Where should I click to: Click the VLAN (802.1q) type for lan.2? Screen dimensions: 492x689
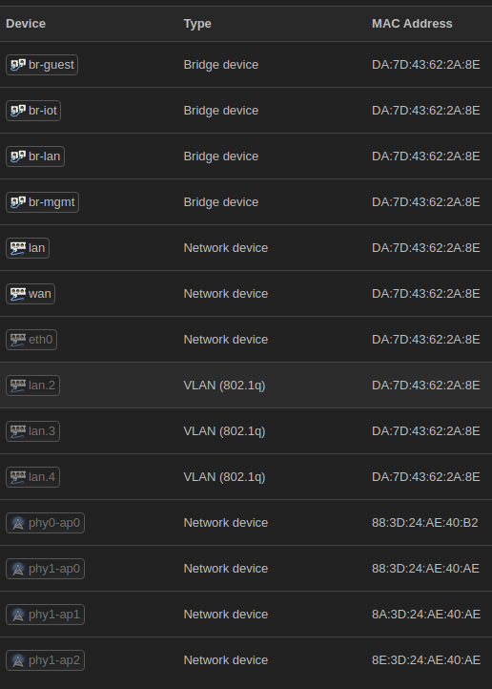click(x=224, y=386)
